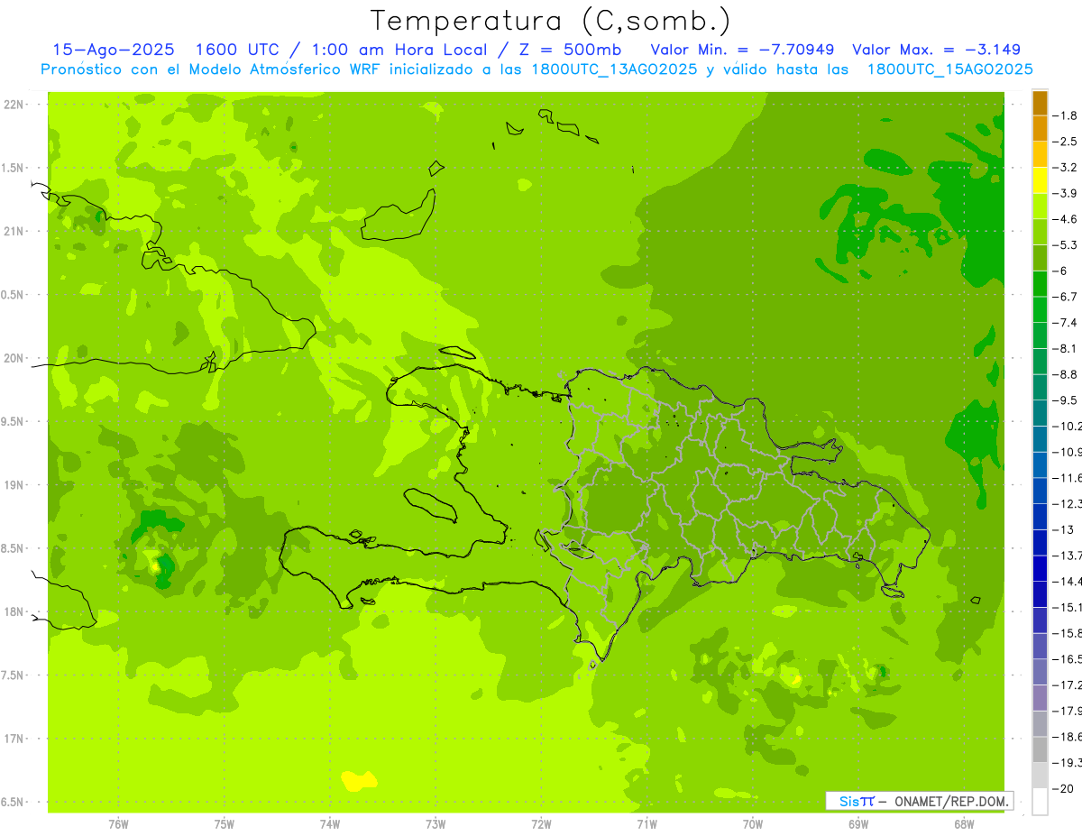Viewport: 1082px width, 836px height.
Task: Click the '21N' latitude label
Action: tap(13, 231)
